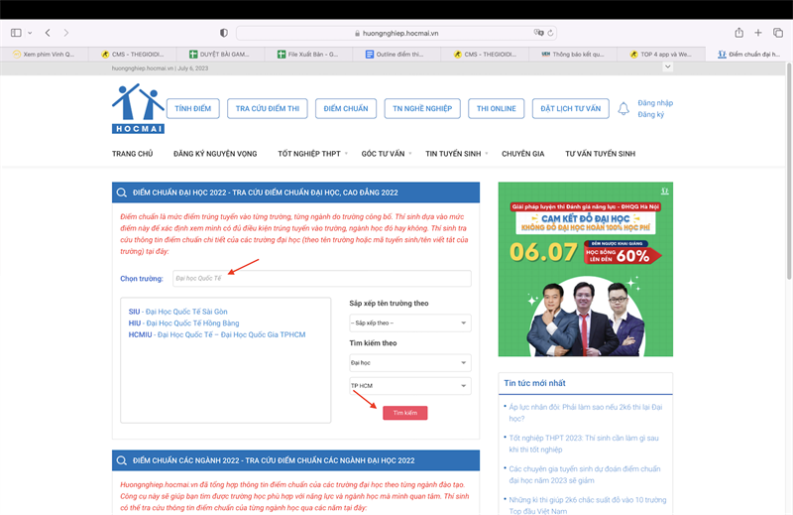
Task: Expand the GÓC TƯ VẤN menu
Action: 386,154
